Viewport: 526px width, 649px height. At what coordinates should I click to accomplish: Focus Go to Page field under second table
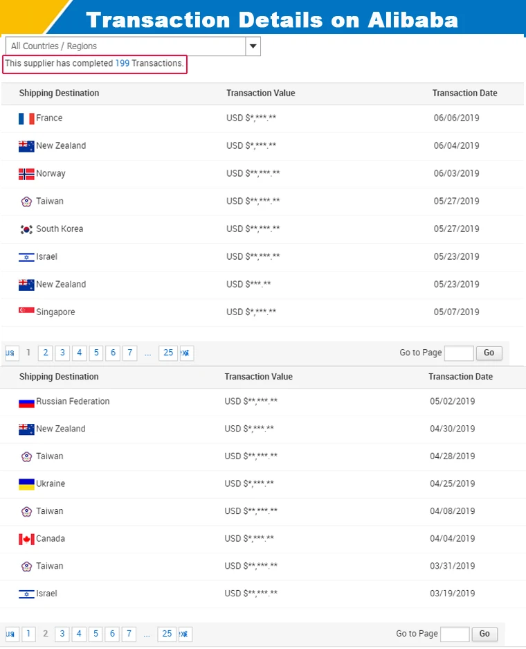pyautogui.click(x=455, y=634)
